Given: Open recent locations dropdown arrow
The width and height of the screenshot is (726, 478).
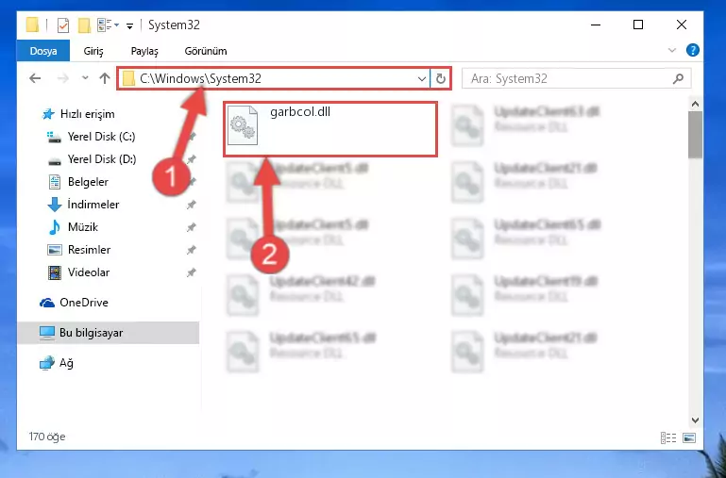Looking at the screenshot, I should click(x=85, y=78).
